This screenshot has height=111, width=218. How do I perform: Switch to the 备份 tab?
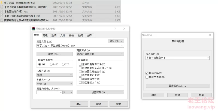(71, 35)
